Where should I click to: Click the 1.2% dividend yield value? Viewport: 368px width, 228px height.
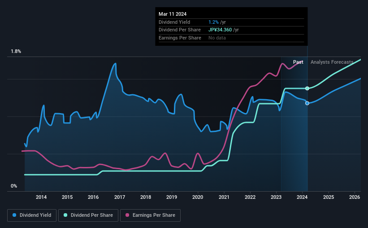[x=213, y=22]
